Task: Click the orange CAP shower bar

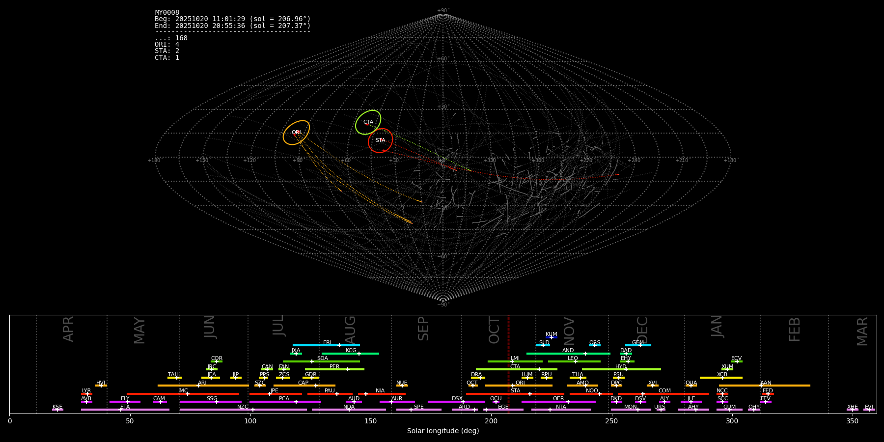Action: [304, 386]
